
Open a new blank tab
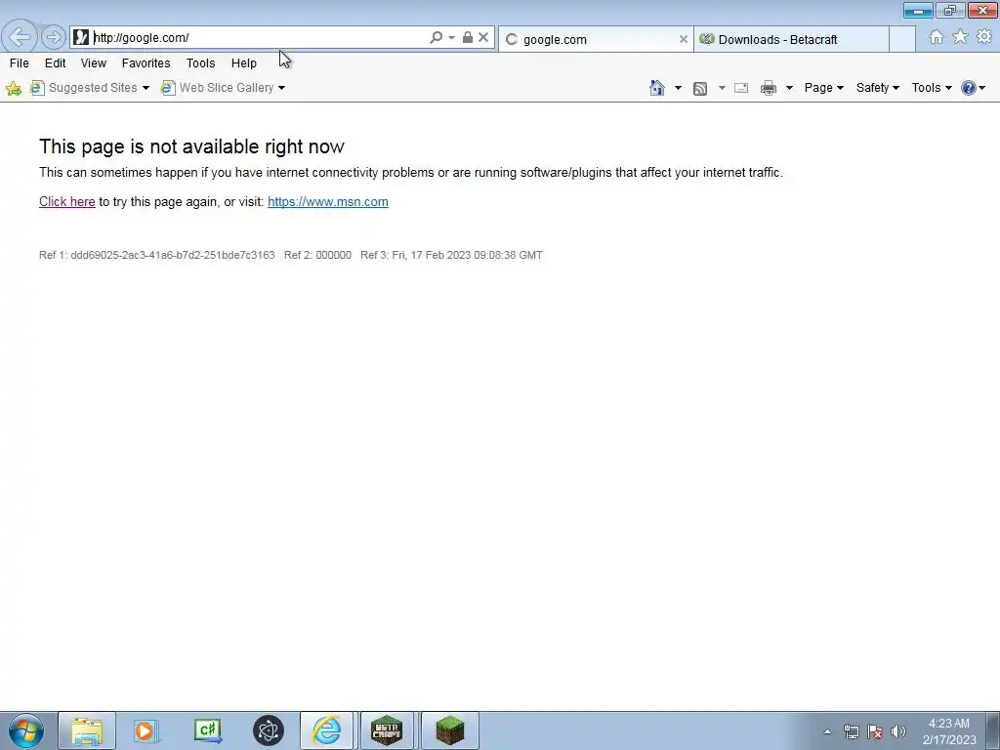[x=901, y=39]
